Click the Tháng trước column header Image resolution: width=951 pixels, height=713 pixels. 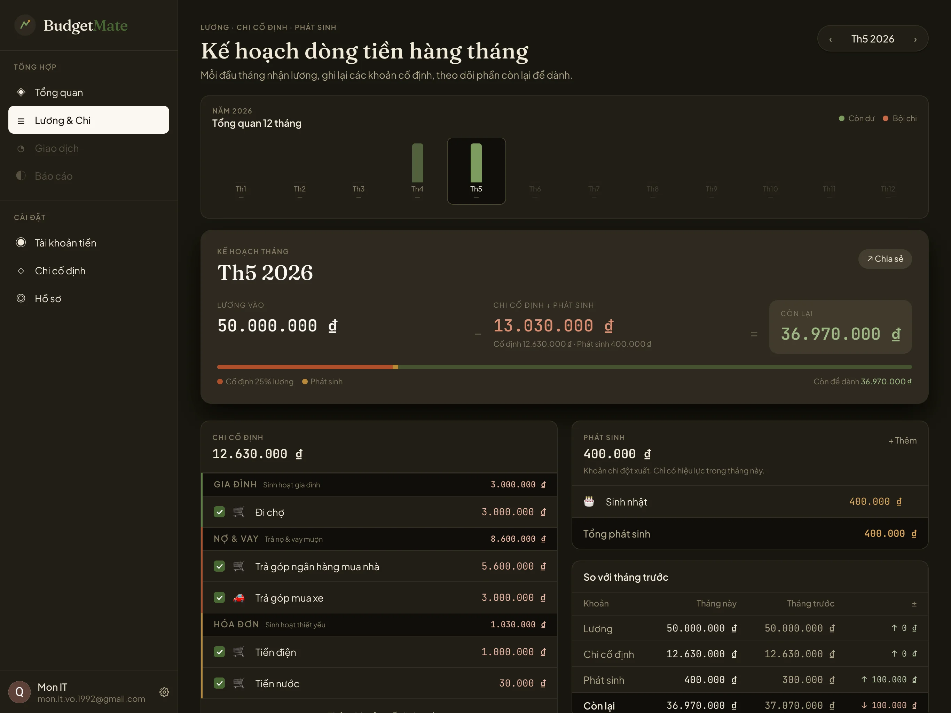(810, 604)
